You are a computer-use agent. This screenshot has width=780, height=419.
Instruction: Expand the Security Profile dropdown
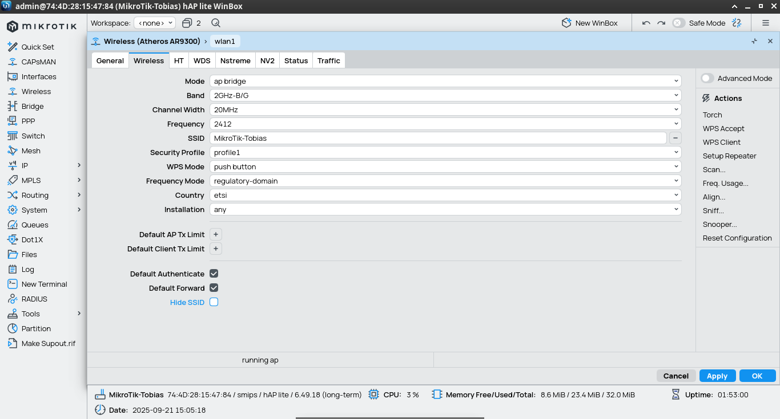tap(445, 153)
